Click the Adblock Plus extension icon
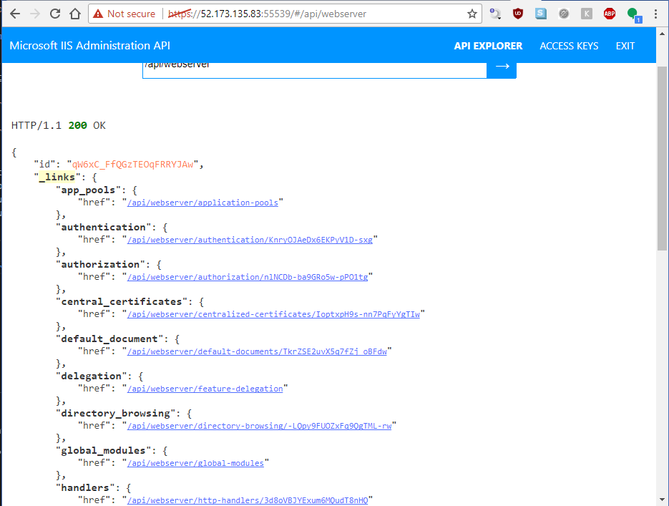The width and height of the screenshot is (669, 506). pyautogui.click(x=609, y=13)
